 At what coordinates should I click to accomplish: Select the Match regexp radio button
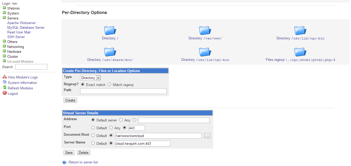(109, 84)
